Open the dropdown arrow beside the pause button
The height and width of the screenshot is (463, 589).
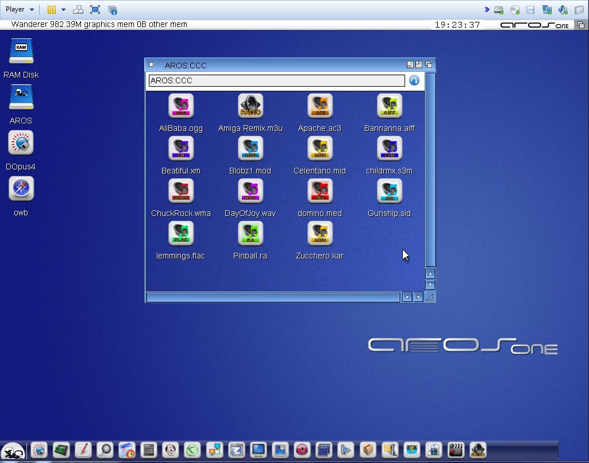(63, 10)
